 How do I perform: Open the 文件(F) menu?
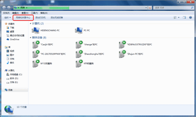coord(6,13)
